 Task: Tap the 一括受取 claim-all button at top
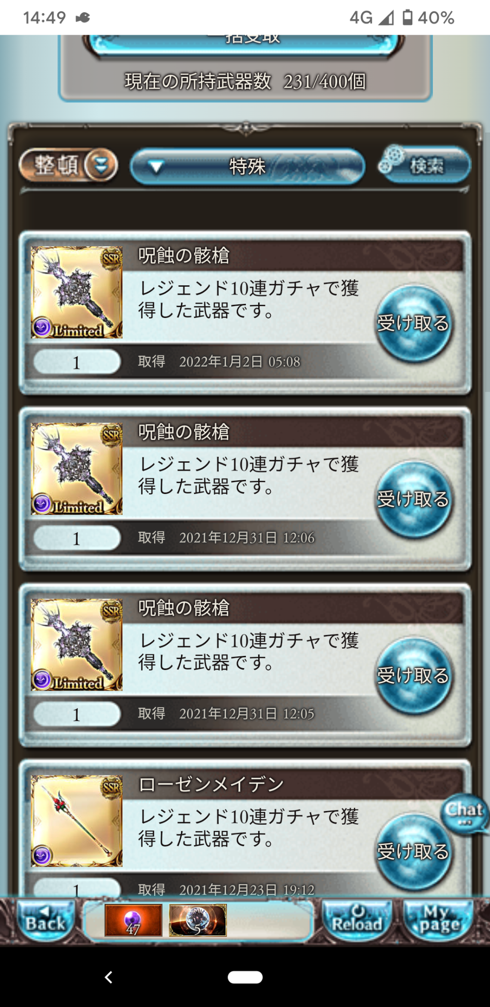click(244, 44)
